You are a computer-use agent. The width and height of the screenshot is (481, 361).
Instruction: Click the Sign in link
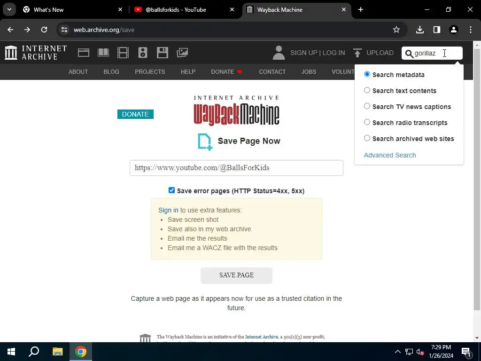[168, 210]
